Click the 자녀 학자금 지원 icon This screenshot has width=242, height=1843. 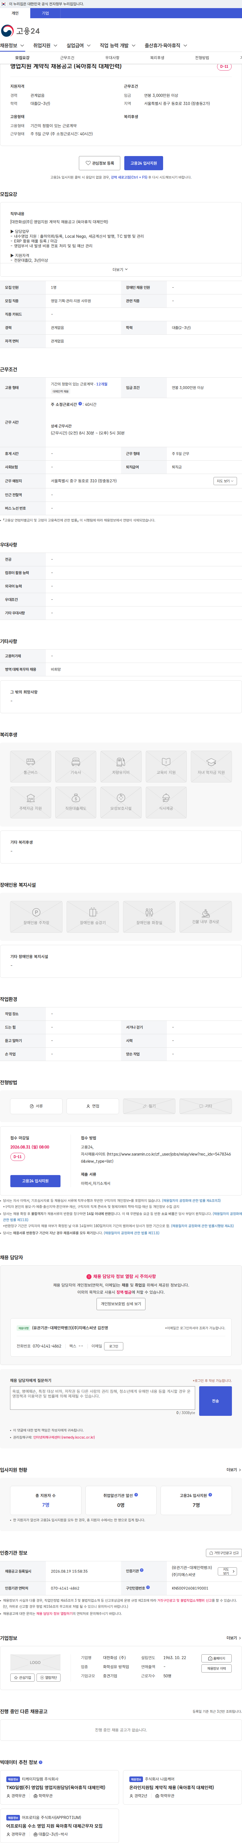point(211,766)
